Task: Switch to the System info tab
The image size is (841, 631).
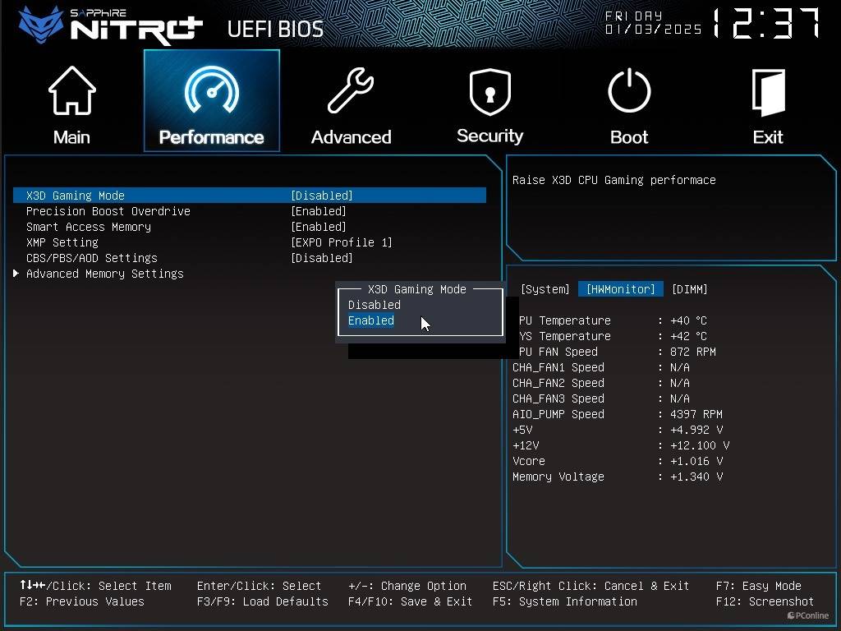Action: (x=545, y=289)
